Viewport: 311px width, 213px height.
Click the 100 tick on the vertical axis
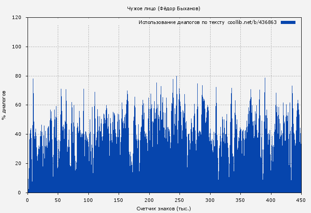17,47
